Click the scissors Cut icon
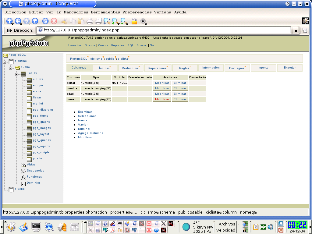This screenshot has width=312, height=234. (x=64, y=21)
